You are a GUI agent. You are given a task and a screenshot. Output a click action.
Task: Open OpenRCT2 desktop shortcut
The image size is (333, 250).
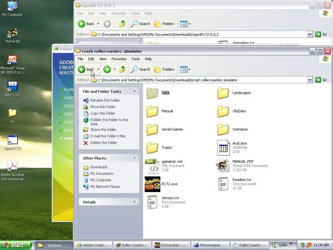13,142
